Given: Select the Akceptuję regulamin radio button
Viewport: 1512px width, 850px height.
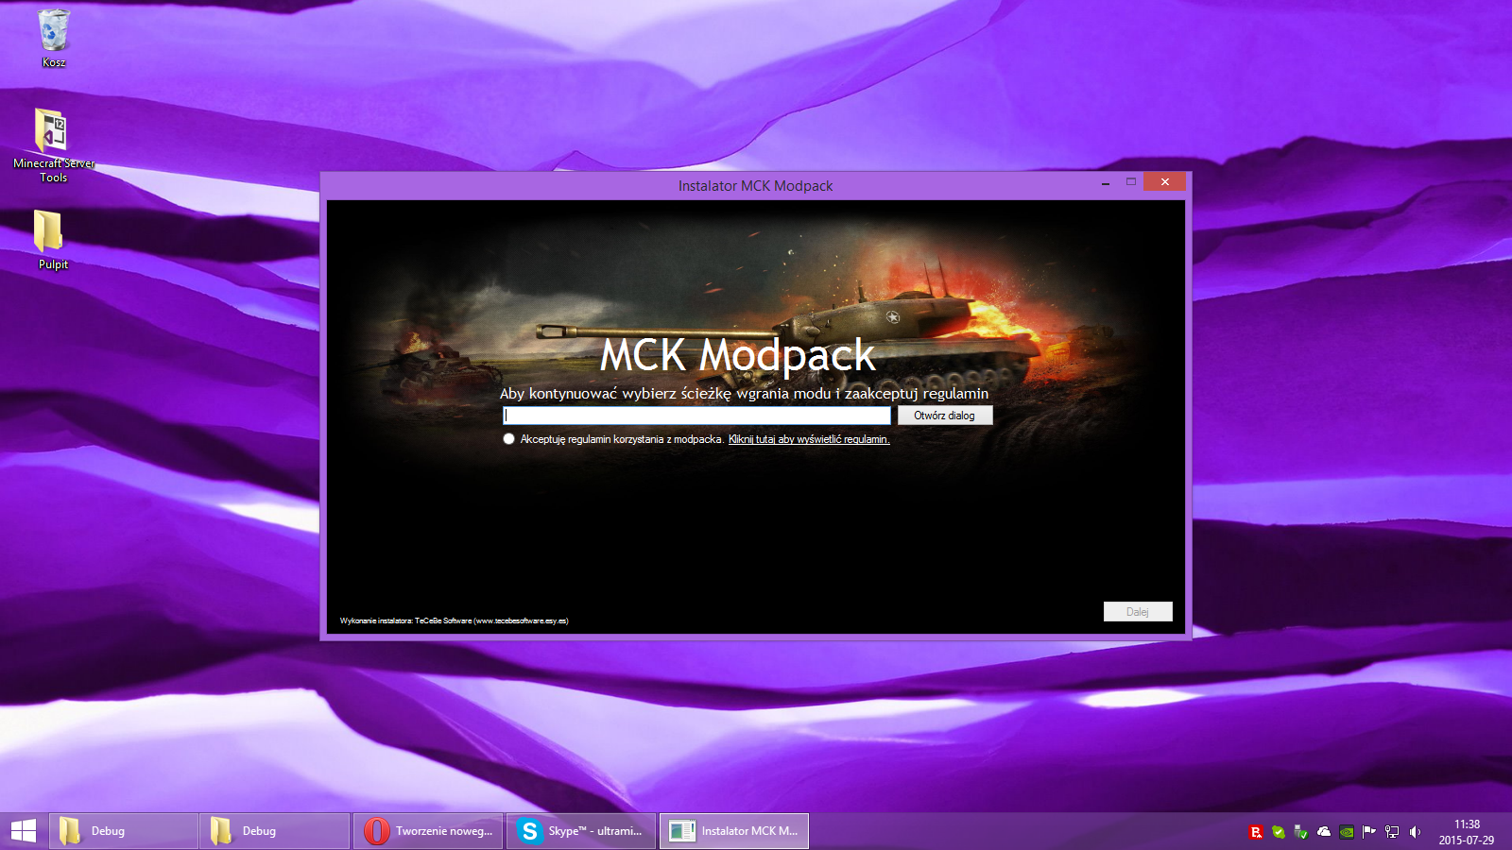Looking at the screenshot, I should pyautogui.click(x=509, y=439).
